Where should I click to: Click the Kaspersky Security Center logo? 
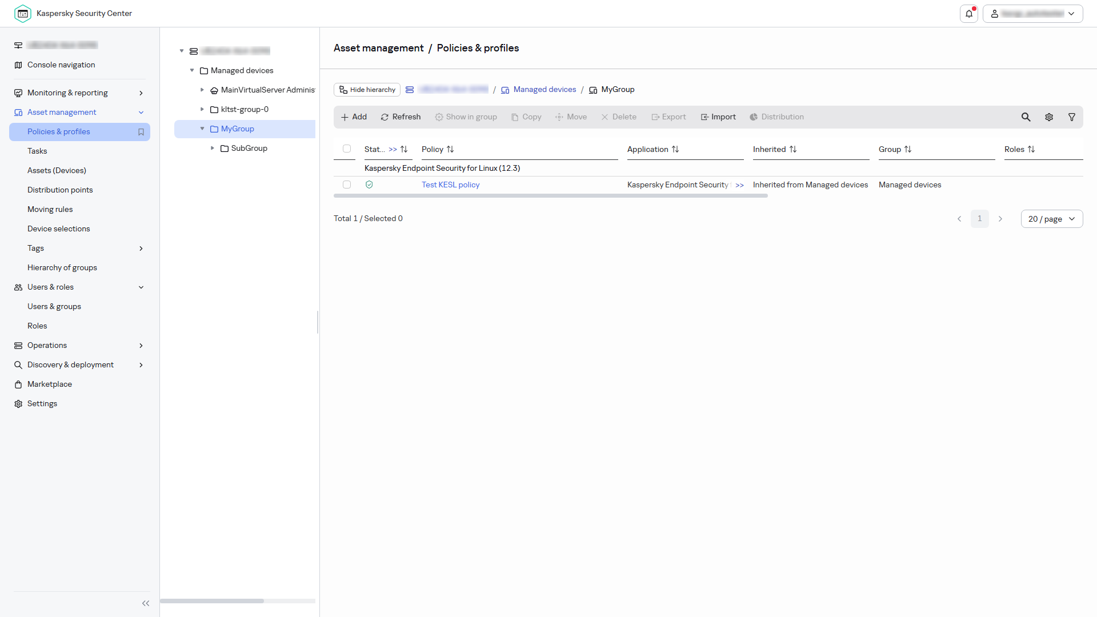23,13
